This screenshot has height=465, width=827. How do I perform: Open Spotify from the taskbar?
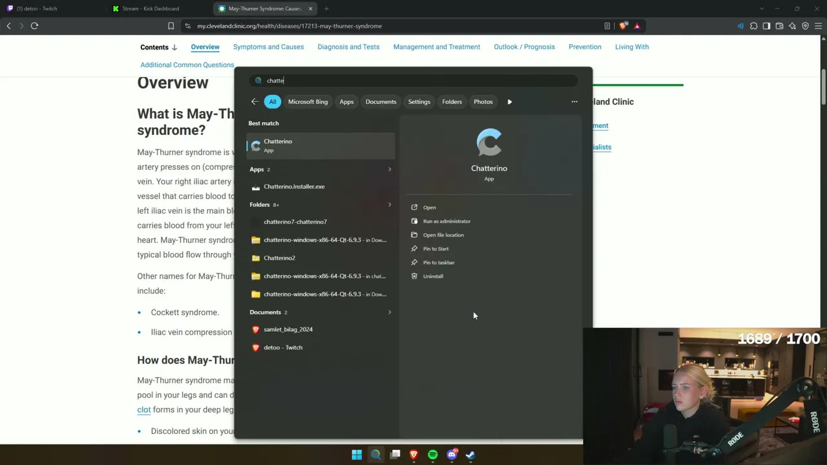tap(433, 455)
